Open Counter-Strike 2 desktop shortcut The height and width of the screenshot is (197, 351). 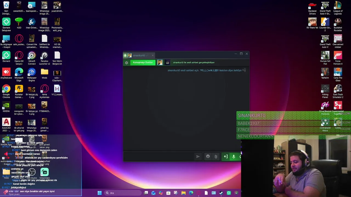[325, 25]
